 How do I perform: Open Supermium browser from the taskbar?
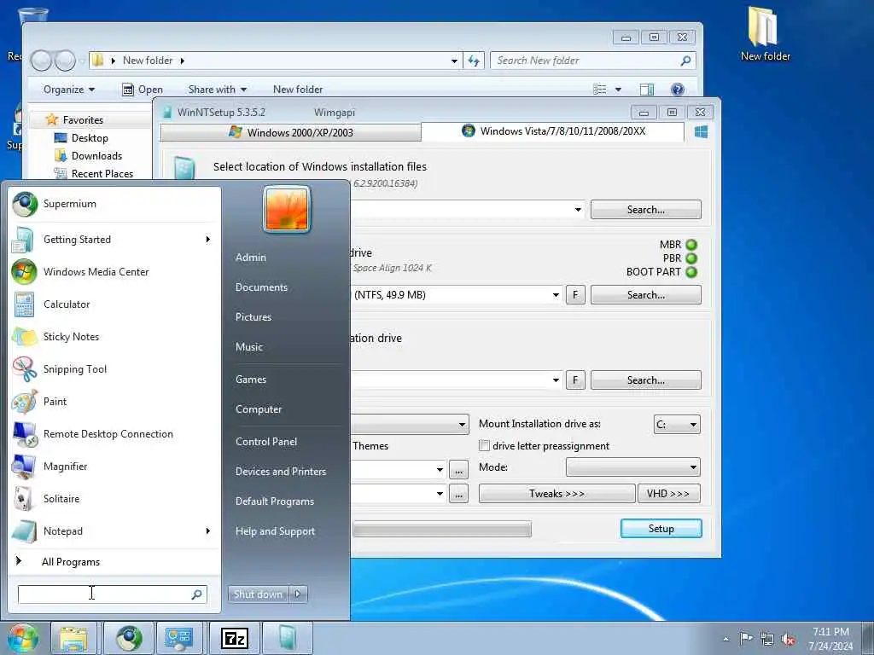point(129,638)
